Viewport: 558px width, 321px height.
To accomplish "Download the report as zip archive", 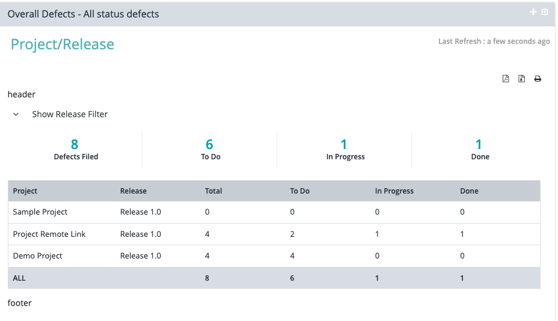I will click(x=522, y=79).
